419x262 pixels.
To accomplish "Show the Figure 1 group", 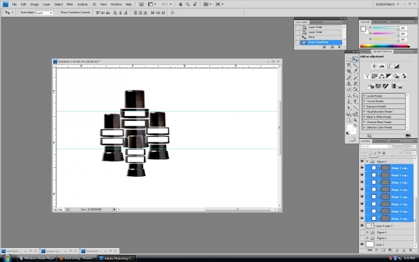I will pos(362,238).
